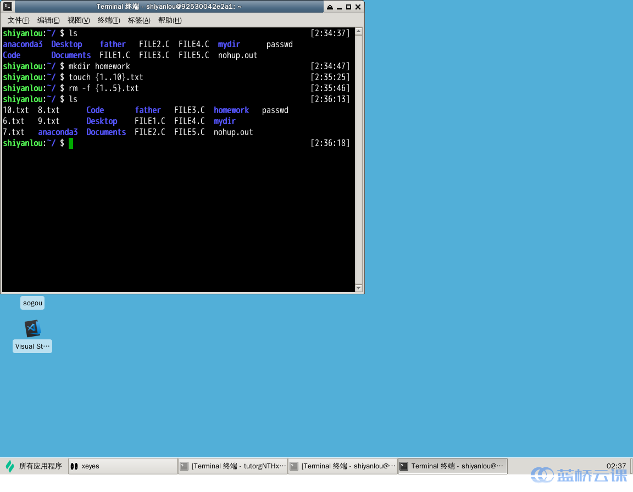Click '8.txt' in the ls output
The height and width of the screenshot is (492, 633).
(49, 110)
